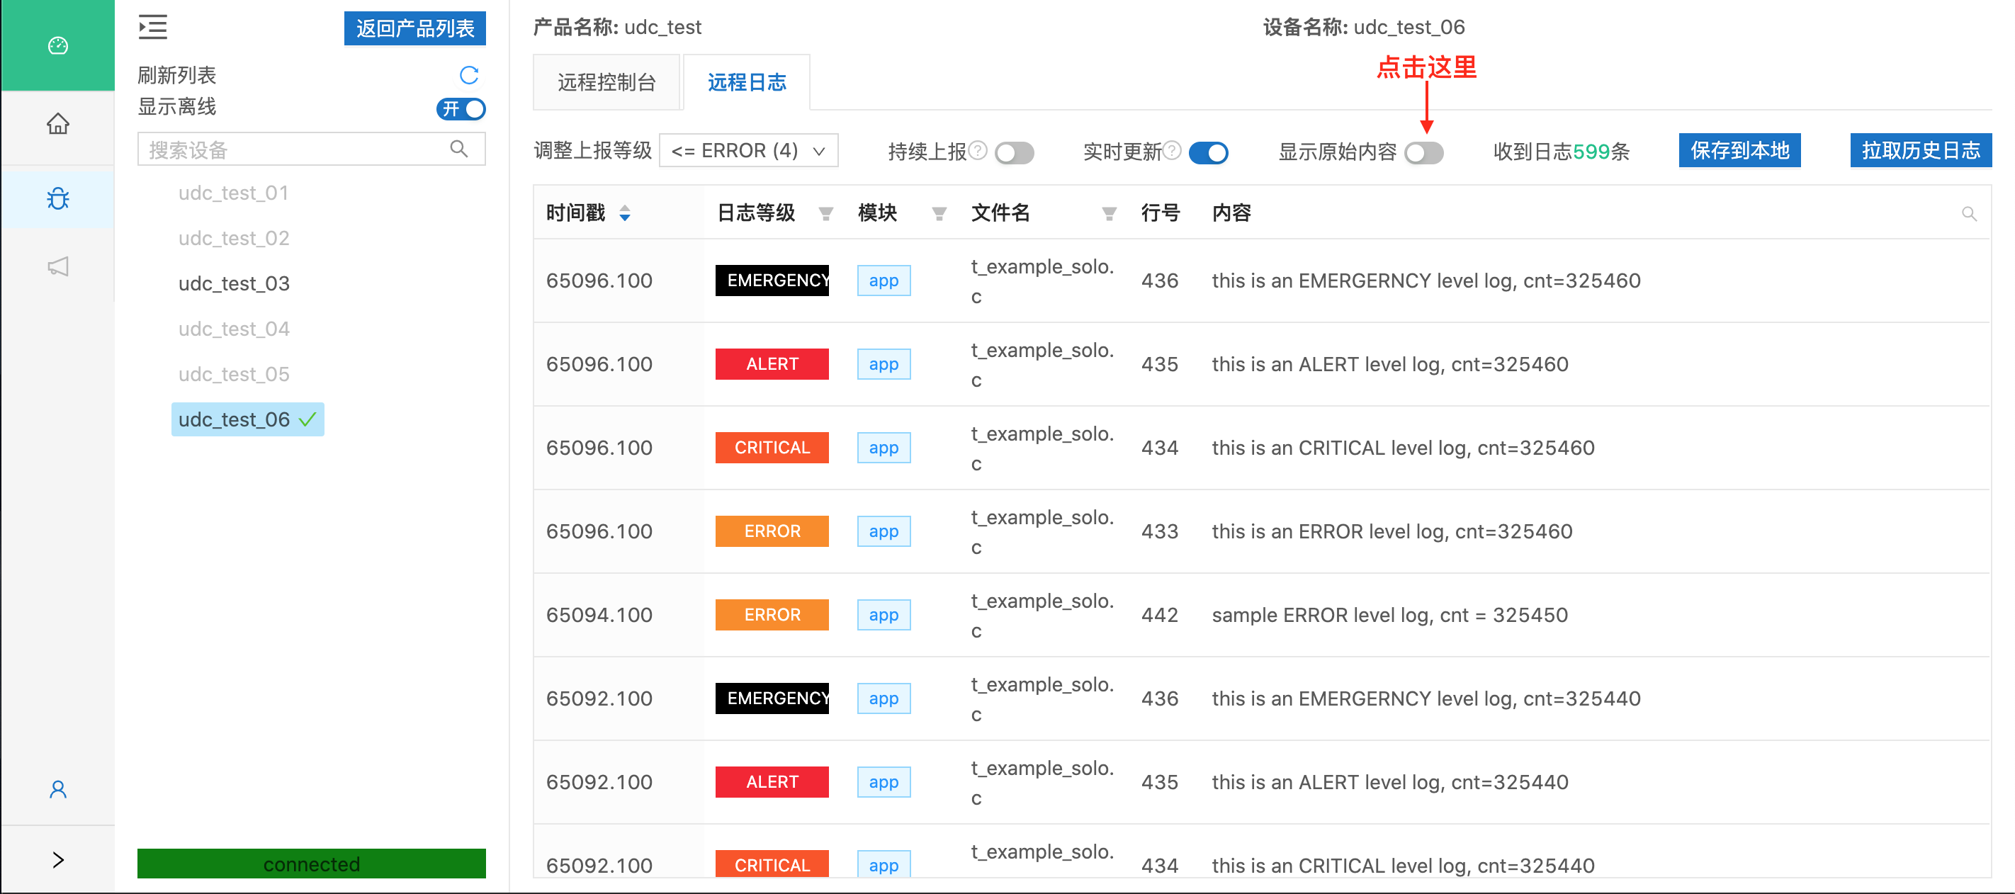Click the ERROR tag on line 442 row
This screenshot has height=894, width=2015.
(772, 615)
